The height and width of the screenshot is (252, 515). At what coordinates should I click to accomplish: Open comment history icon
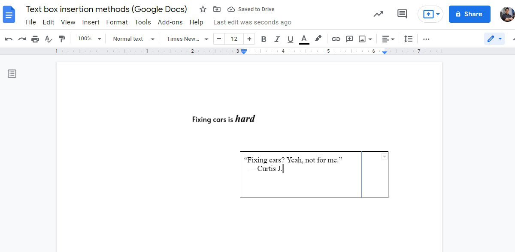(x=402, y=14)
